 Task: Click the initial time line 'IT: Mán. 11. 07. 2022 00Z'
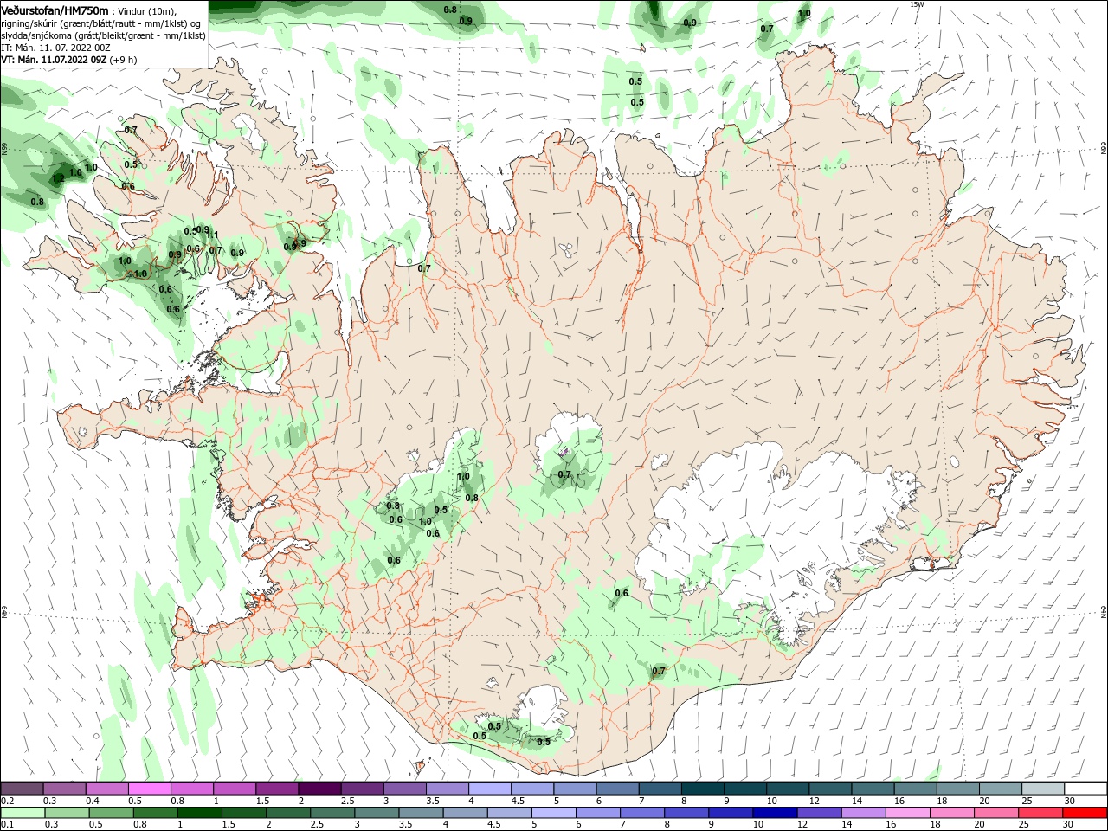pos(55,48)
